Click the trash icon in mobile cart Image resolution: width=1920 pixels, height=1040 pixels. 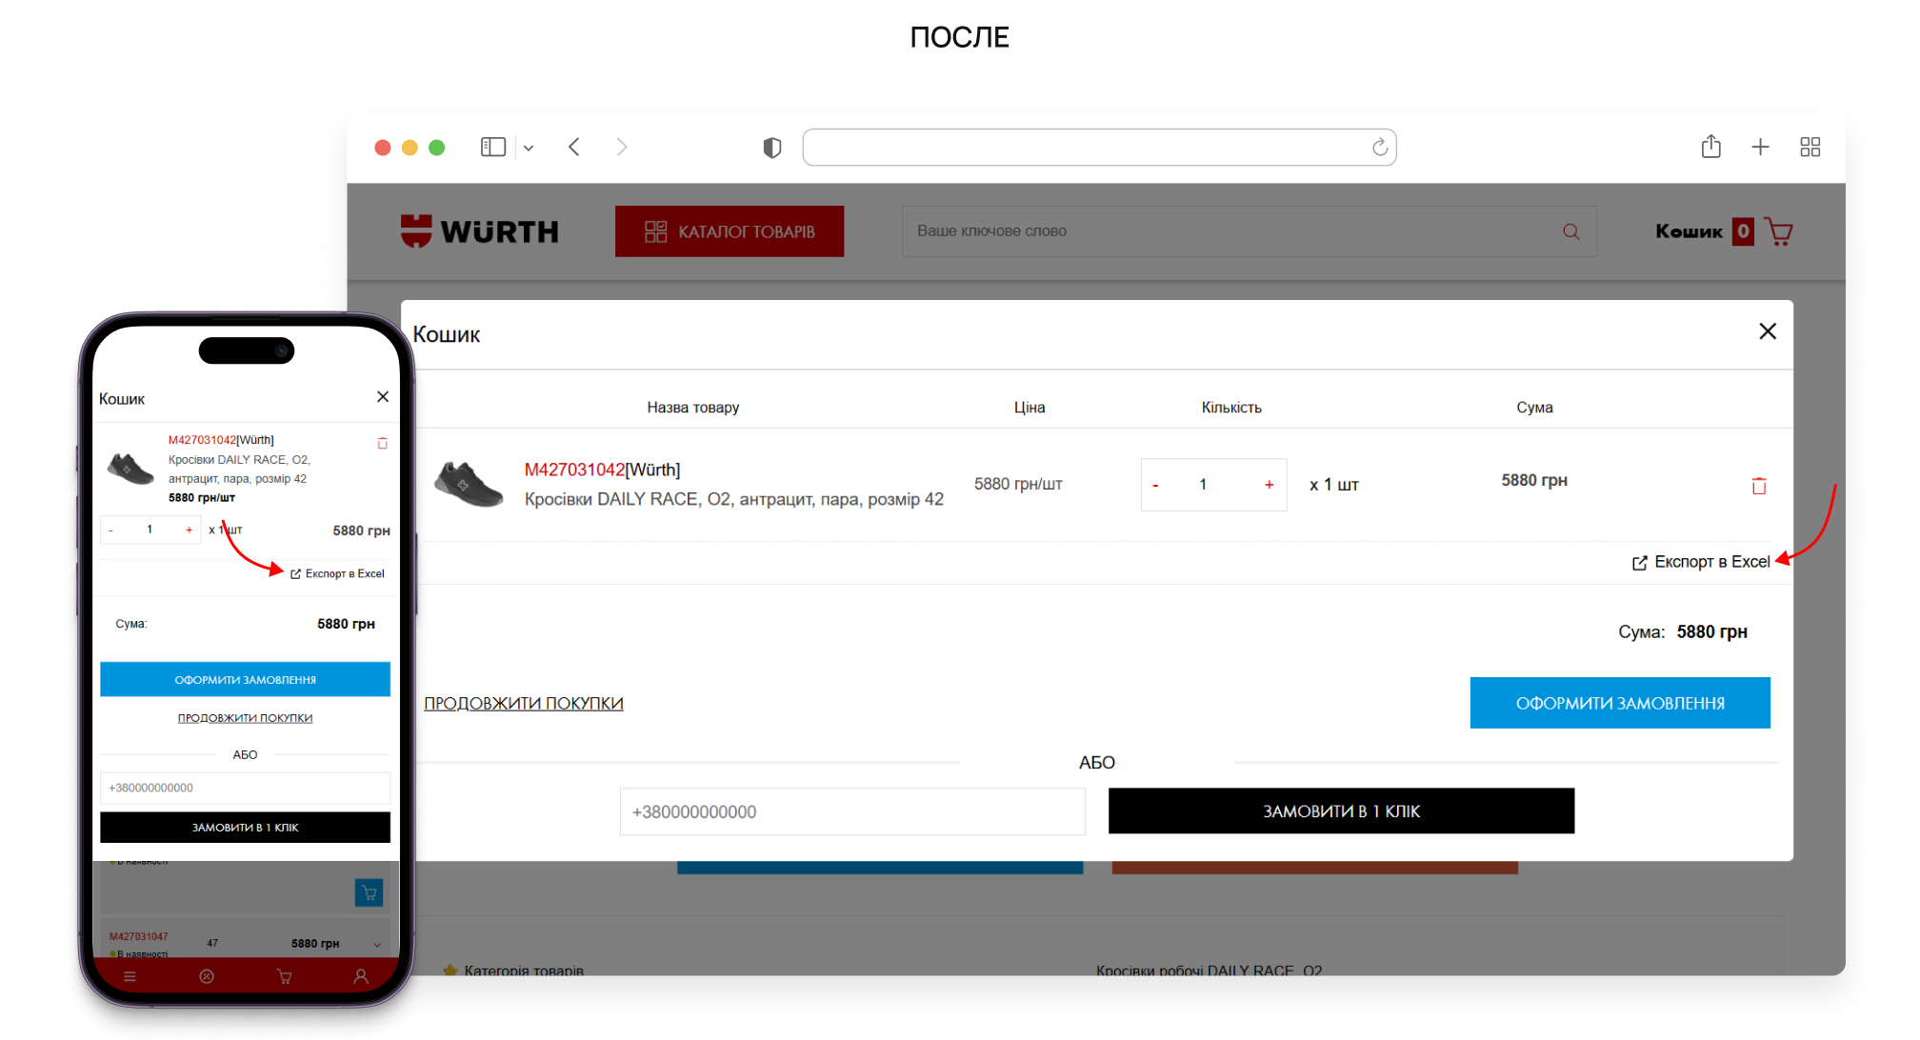382,443
